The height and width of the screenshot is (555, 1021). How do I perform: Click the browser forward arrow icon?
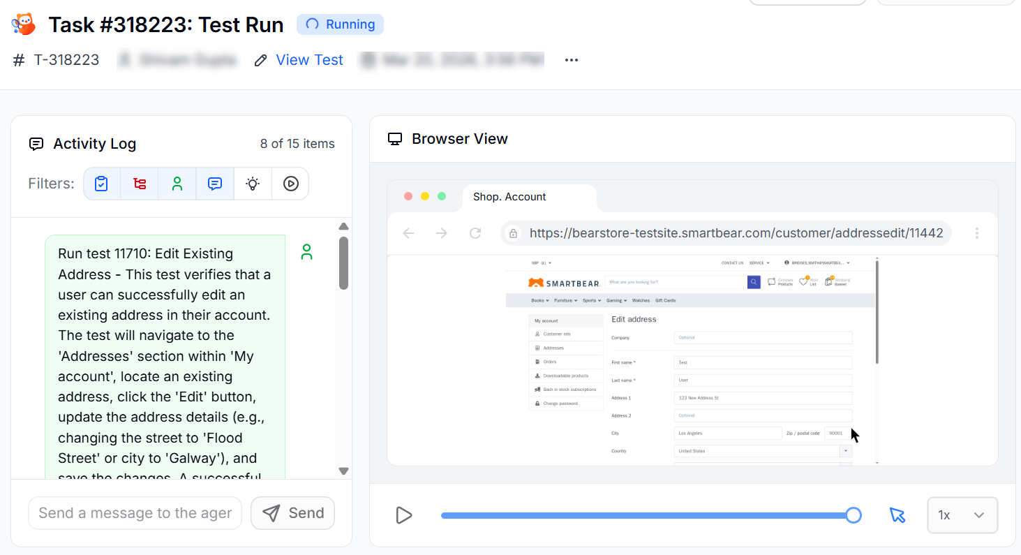point(442,233)
